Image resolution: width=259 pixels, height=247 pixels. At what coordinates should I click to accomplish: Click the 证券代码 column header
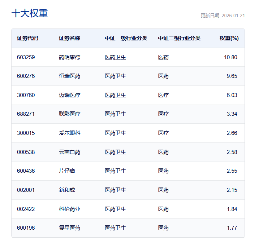(27, 38)
